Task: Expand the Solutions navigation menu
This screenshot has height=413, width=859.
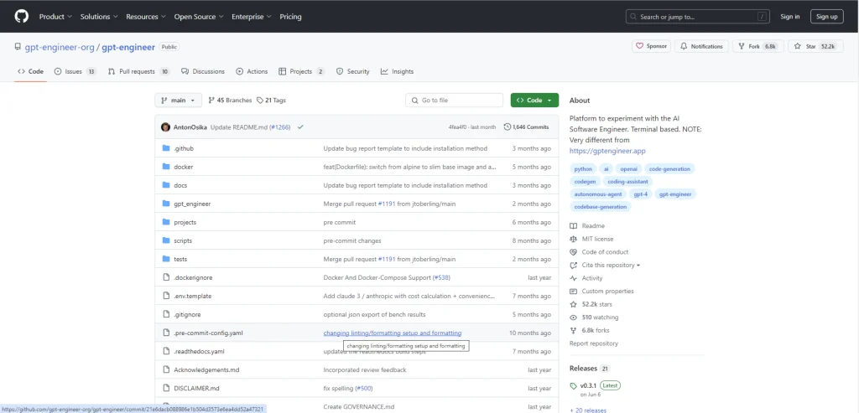Action: 99,17
